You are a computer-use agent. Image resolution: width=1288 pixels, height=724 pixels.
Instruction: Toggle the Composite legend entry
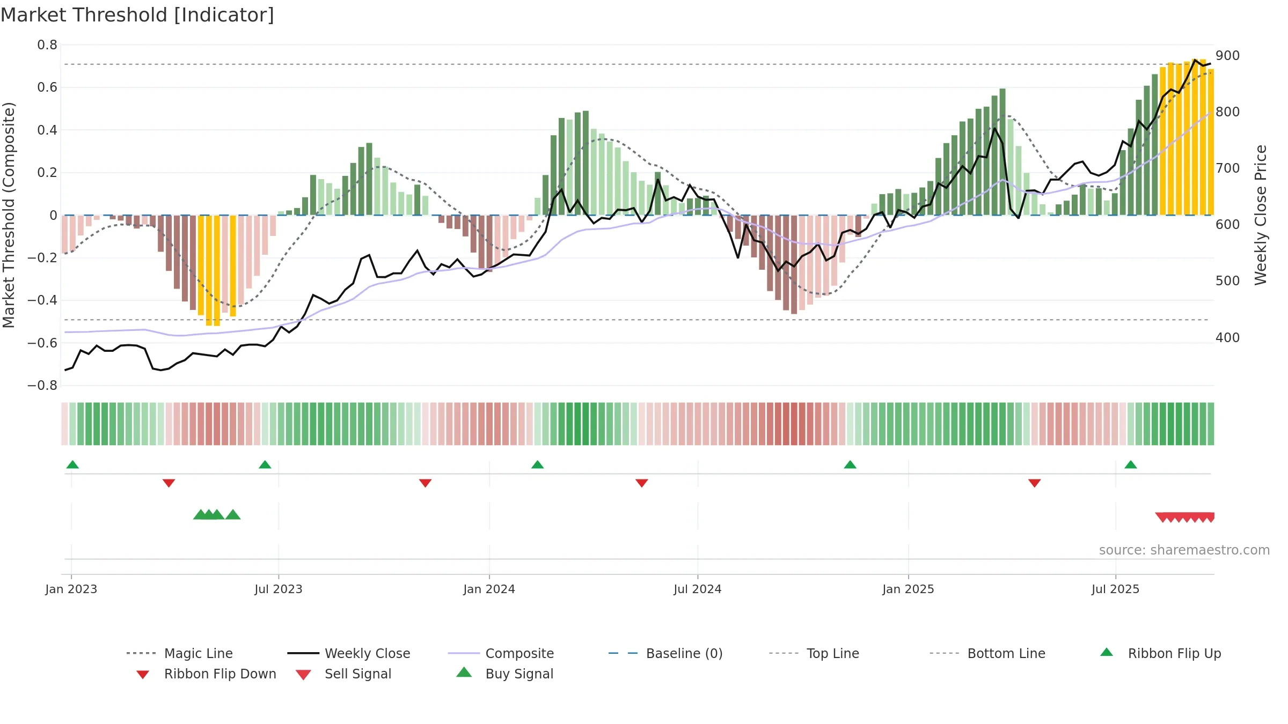(501, 653)
